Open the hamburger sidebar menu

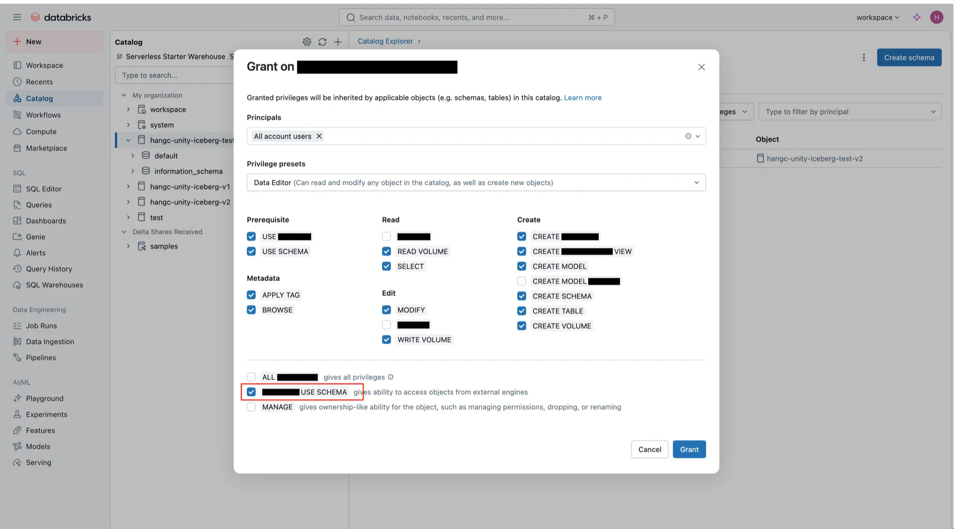(x=17, y=17)
